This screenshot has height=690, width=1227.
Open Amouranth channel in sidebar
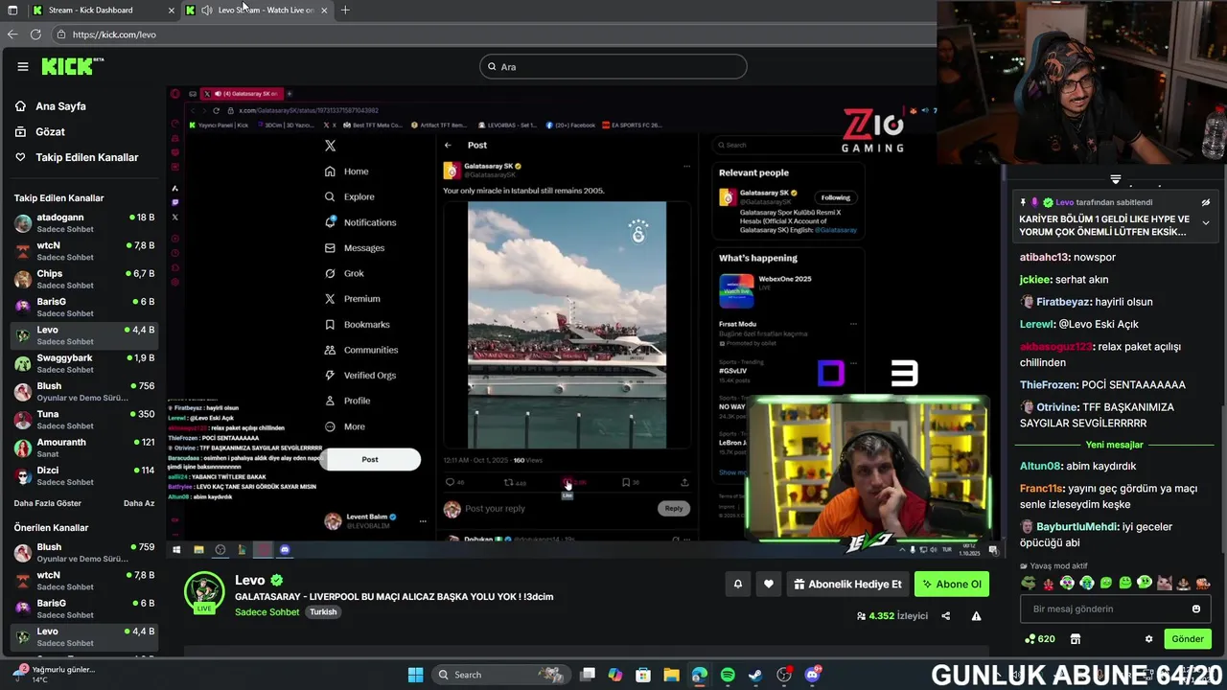tap(84, 448)
